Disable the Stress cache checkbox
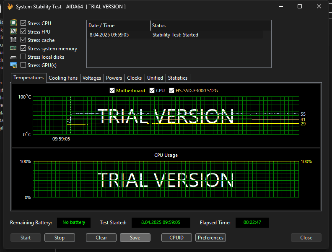Screen dimensions: 332x252 pyautogui.click(x=23, y=39)
